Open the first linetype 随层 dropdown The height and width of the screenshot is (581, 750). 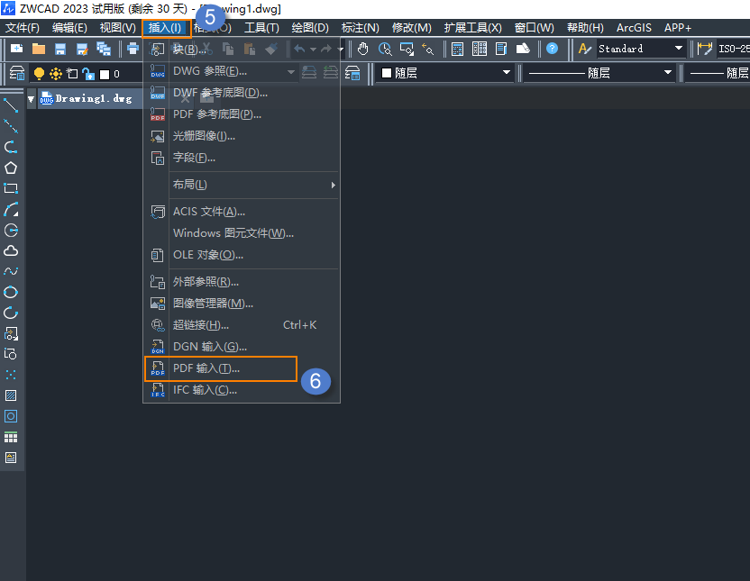pos(599,73)
